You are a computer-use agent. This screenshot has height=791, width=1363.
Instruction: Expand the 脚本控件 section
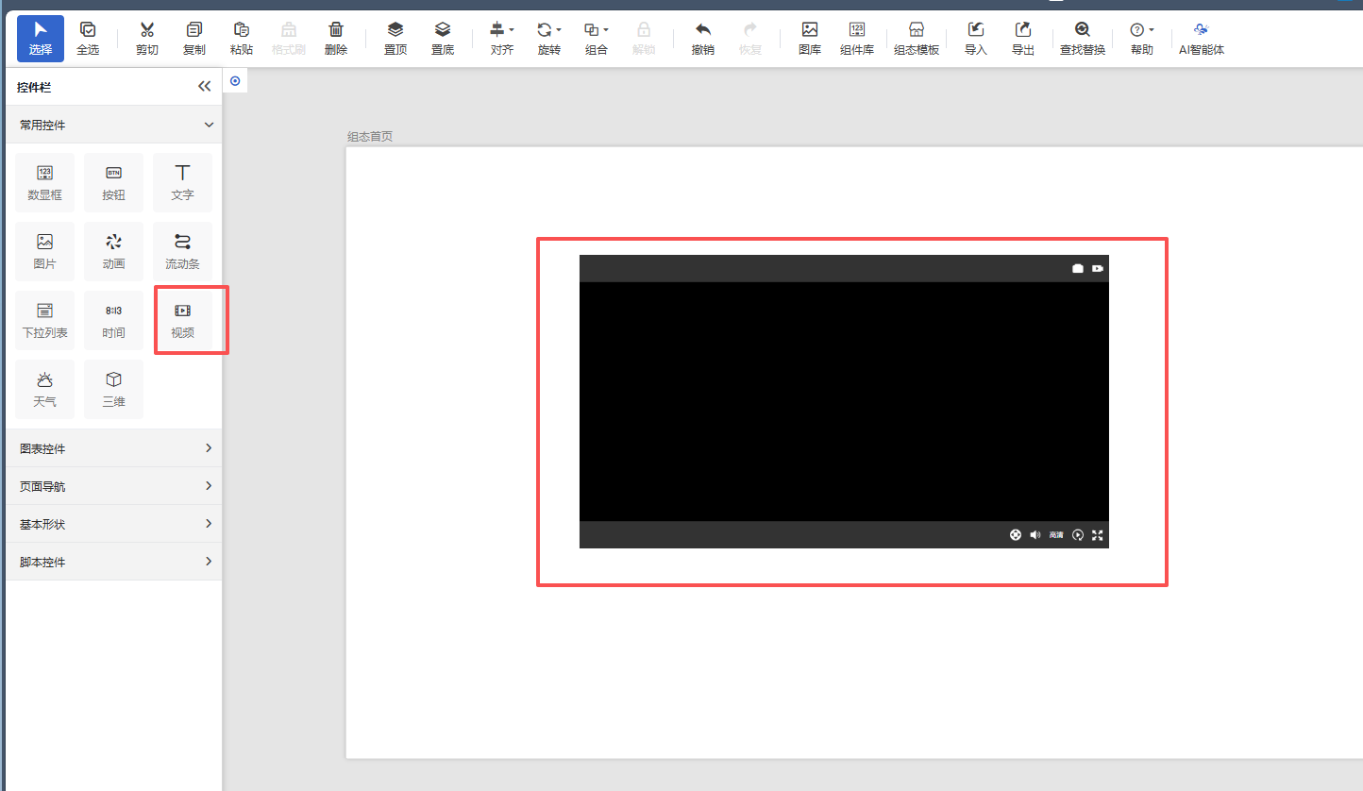(114, 562)
